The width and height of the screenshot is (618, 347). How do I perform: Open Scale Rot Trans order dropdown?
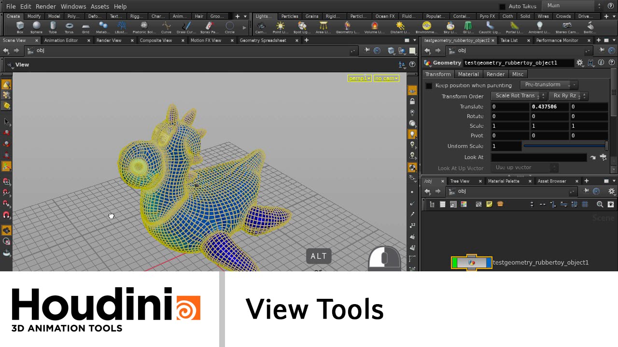coord(519,96)
